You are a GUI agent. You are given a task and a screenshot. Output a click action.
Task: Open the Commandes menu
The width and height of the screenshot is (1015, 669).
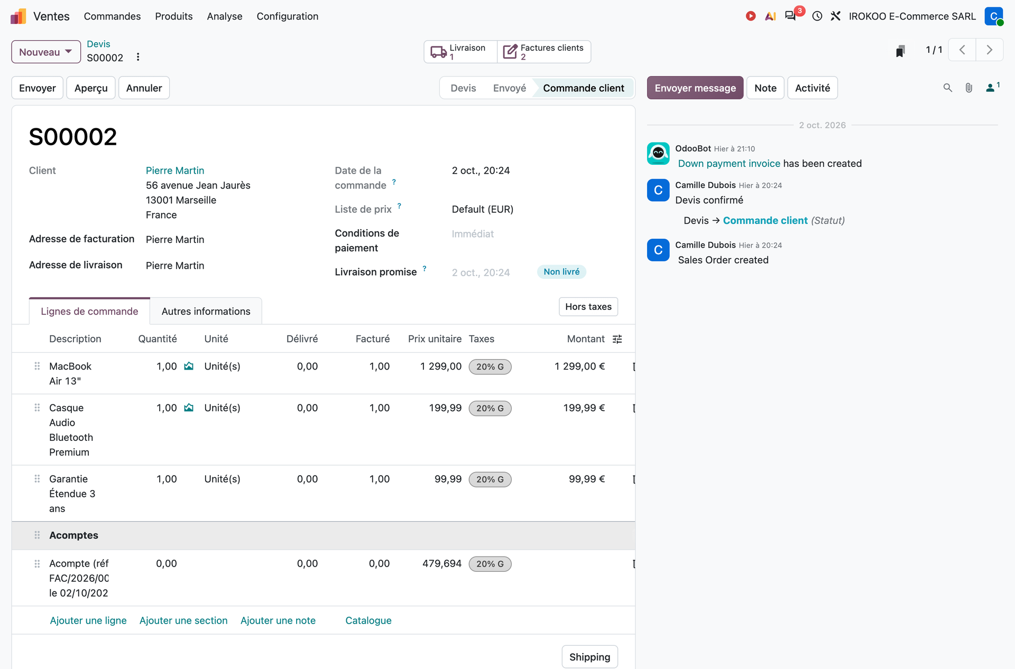click(112, 16)
